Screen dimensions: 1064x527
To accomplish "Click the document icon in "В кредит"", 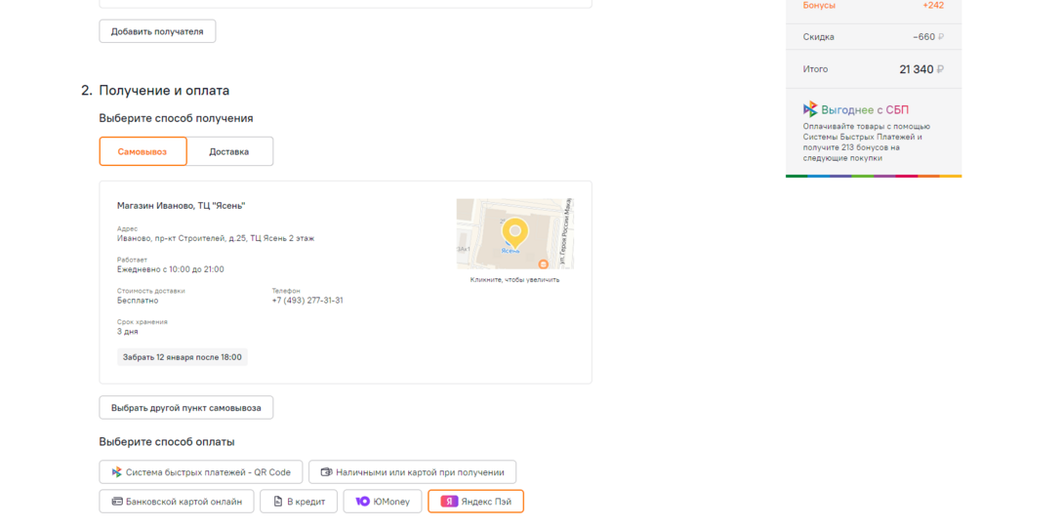I will [x=278, y=502].
